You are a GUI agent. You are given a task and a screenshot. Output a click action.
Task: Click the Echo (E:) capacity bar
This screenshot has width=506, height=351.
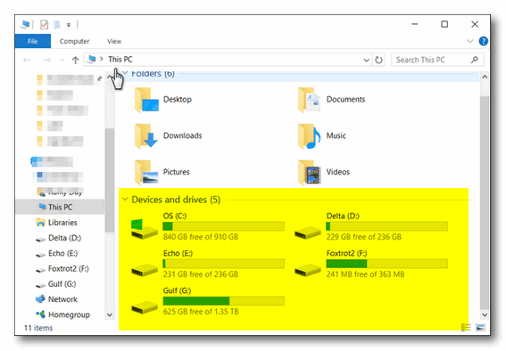click(224, 264)
